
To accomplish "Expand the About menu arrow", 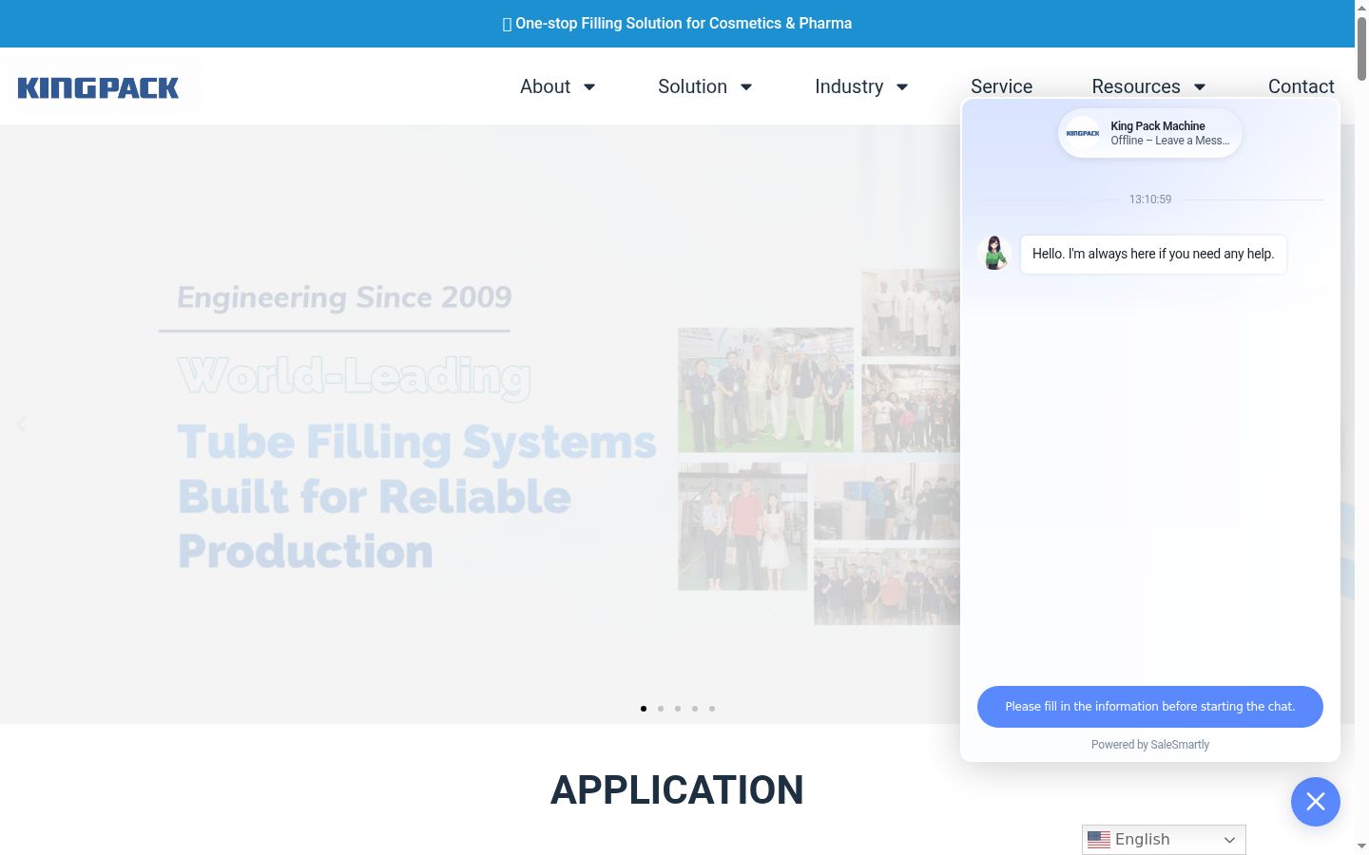I will [589, 87].
